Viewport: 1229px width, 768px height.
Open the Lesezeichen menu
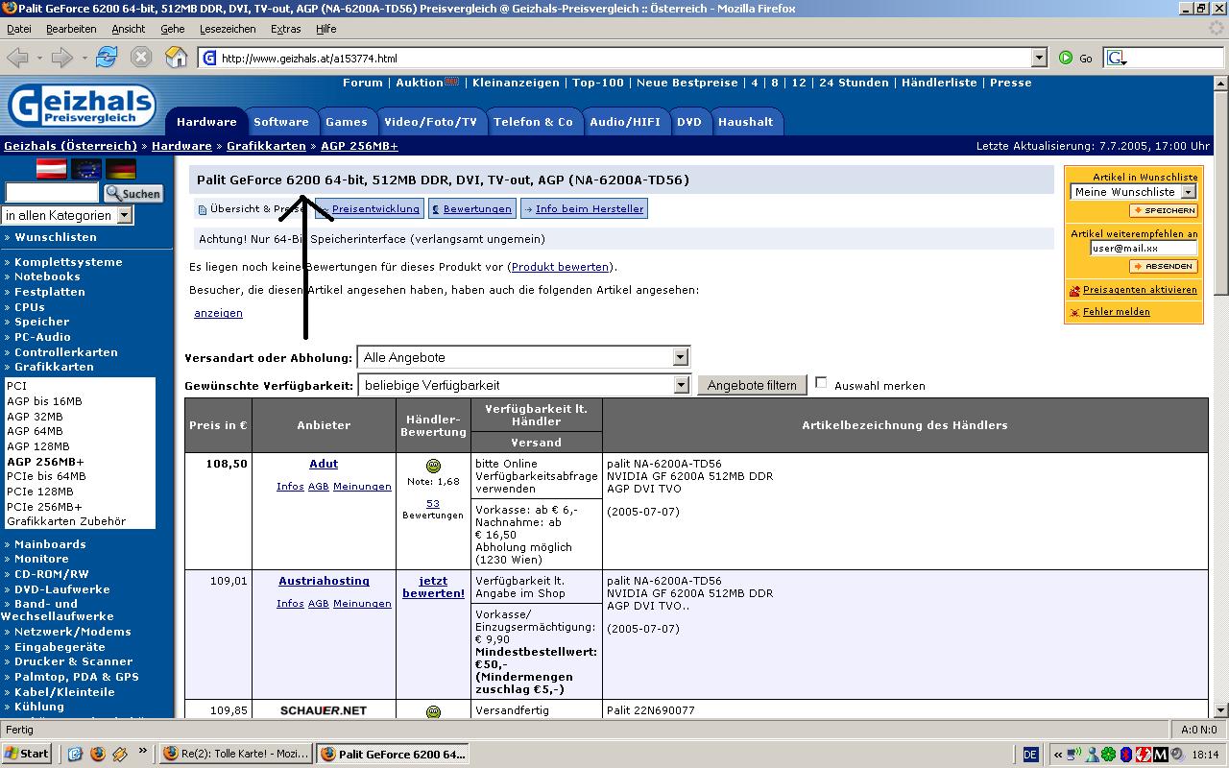[x=228, y=29]
